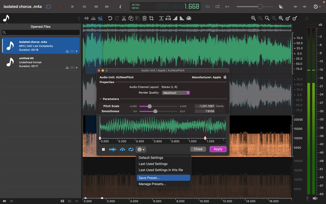Open the Render Quality dropdown

[x=176, y=92]
